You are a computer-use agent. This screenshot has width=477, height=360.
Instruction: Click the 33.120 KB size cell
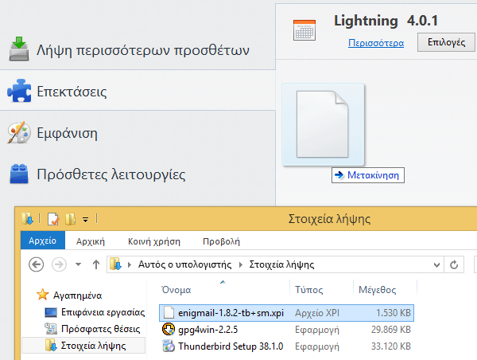390,346
